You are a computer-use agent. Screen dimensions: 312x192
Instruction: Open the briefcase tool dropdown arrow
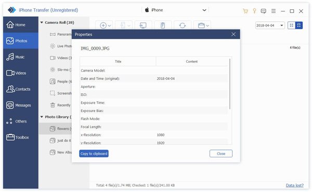(207, 25)
